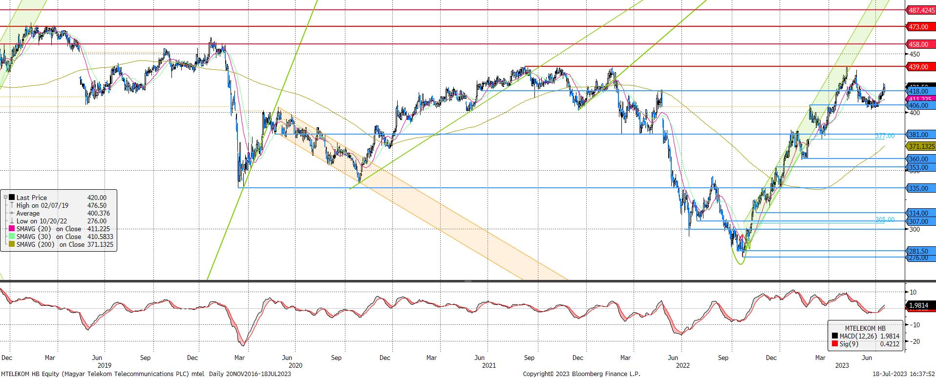Click the High marker icon in legend
Image resolution: width=936 pixels, height=378 pixels.
(12, 205)
